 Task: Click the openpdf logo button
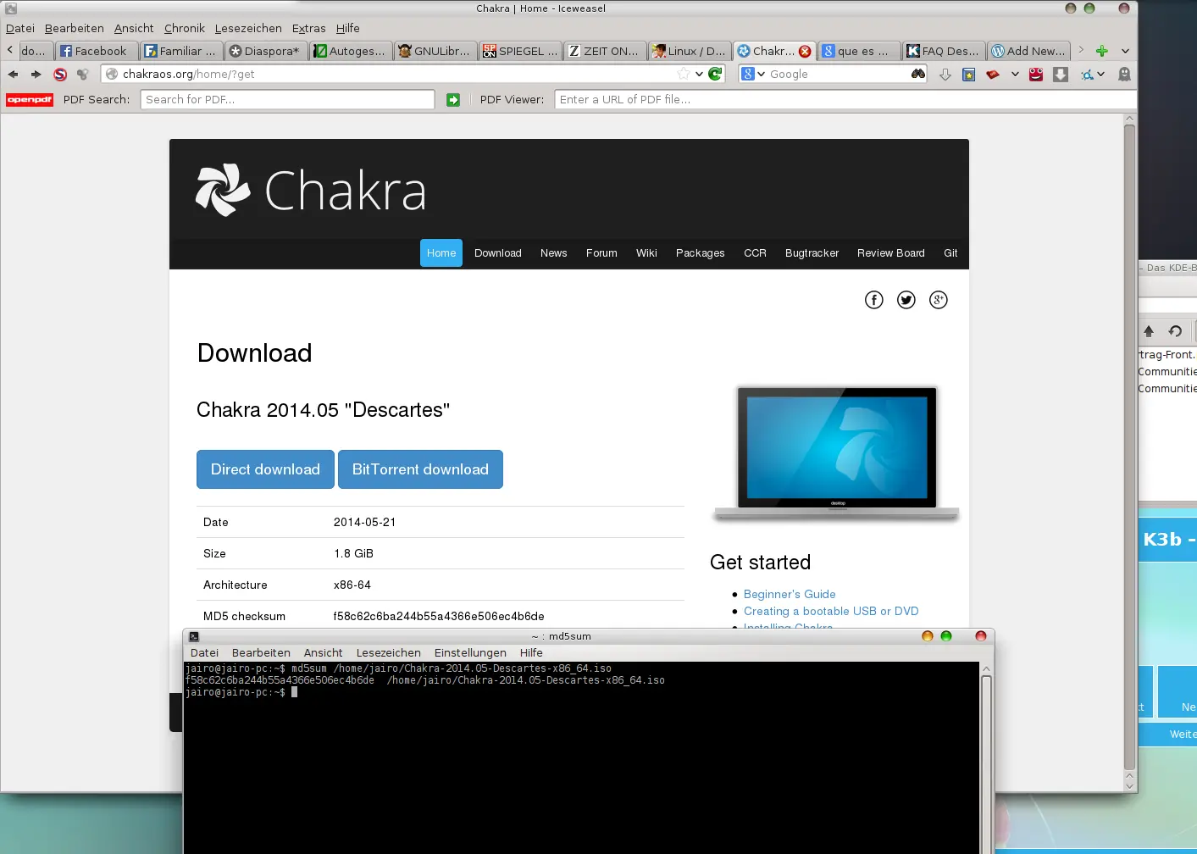30,100
